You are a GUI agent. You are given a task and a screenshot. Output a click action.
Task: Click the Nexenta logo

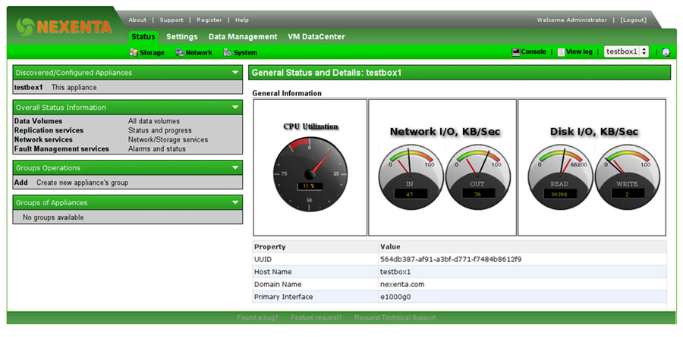point(64,27)
